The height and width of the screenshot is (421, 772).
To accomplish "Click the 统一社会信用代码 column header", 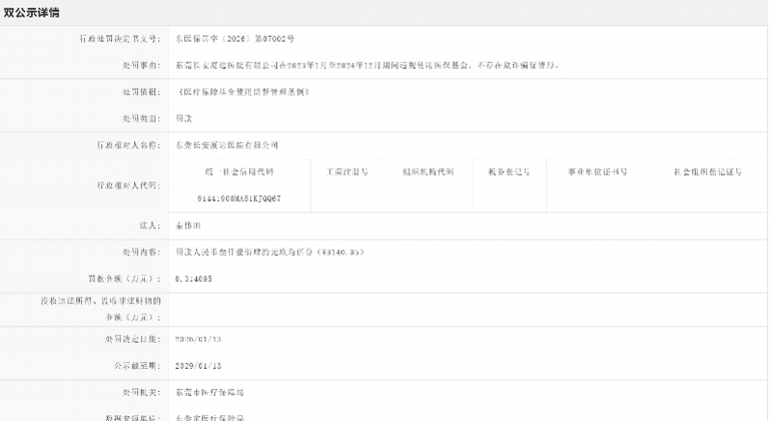I will point(239,172).
